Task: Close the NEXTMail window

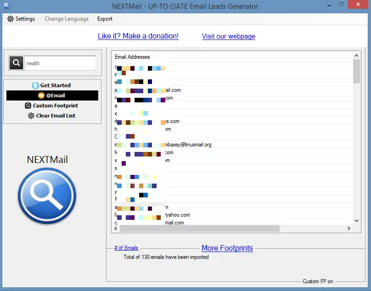Action: pyautogui.click(x=358, y=4)
